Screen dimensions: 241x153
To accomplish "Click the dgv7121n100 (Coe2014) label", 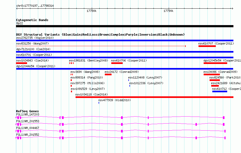I will point(33,49).
